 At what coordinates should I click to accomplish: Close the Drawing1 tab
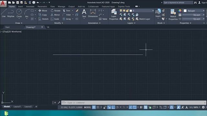(42, 27)
